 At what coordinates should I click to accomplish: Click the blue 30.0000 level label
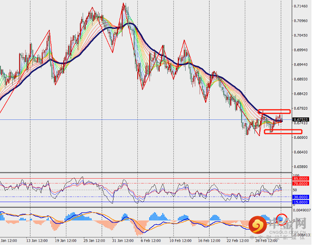[301, 197]
